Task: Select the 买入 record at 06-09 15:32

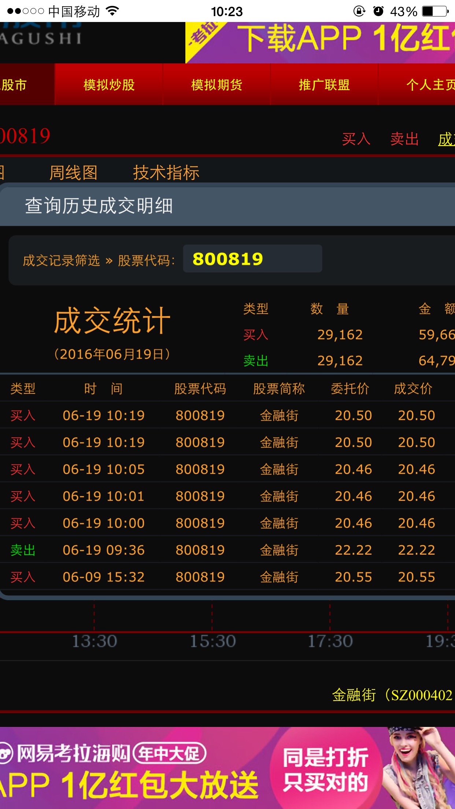Action: coord(227,577)
